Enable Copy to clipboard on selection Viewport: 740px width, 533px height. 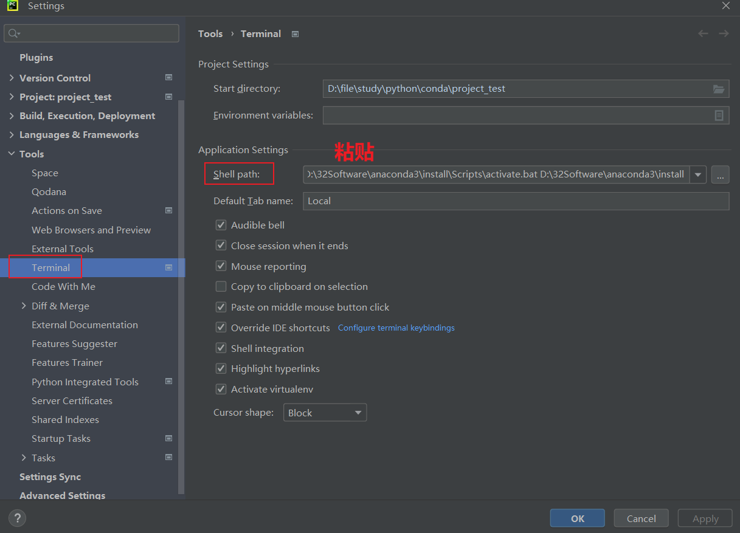pos(221,286)
